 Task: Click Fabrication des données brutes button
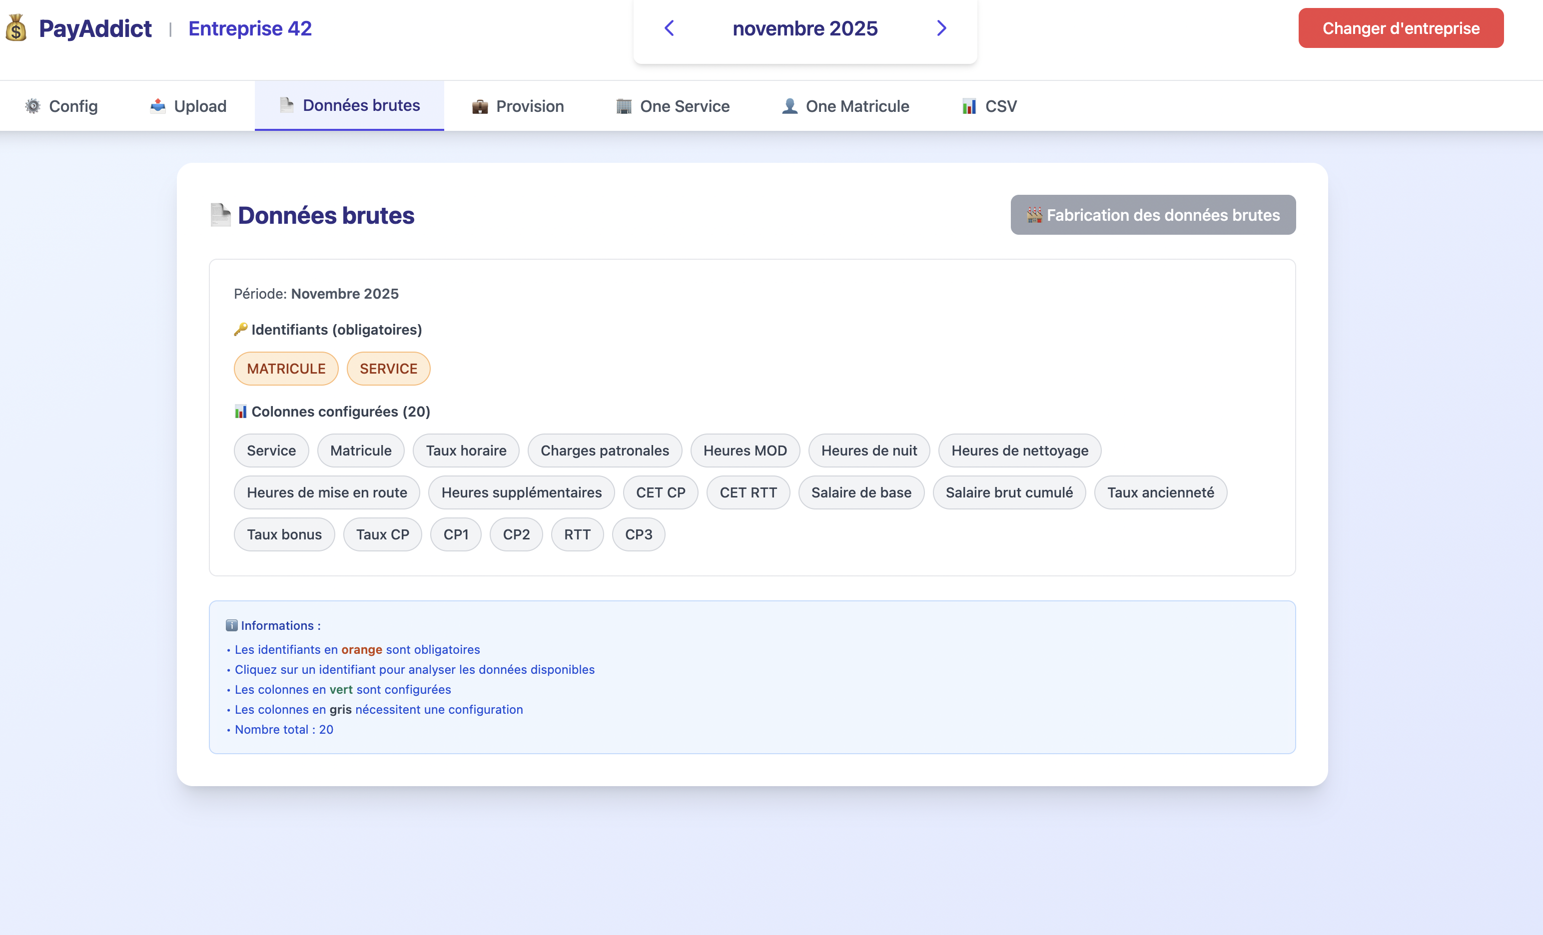coord(1153,215)
